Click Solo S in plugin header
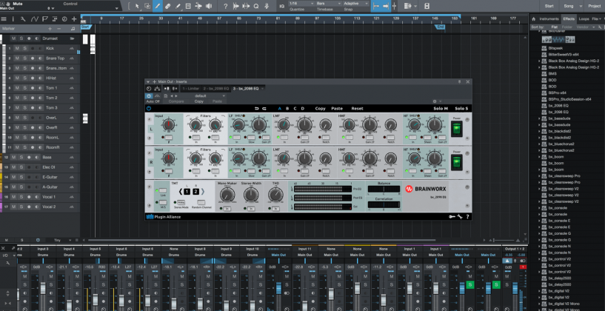 coord(461,108)
